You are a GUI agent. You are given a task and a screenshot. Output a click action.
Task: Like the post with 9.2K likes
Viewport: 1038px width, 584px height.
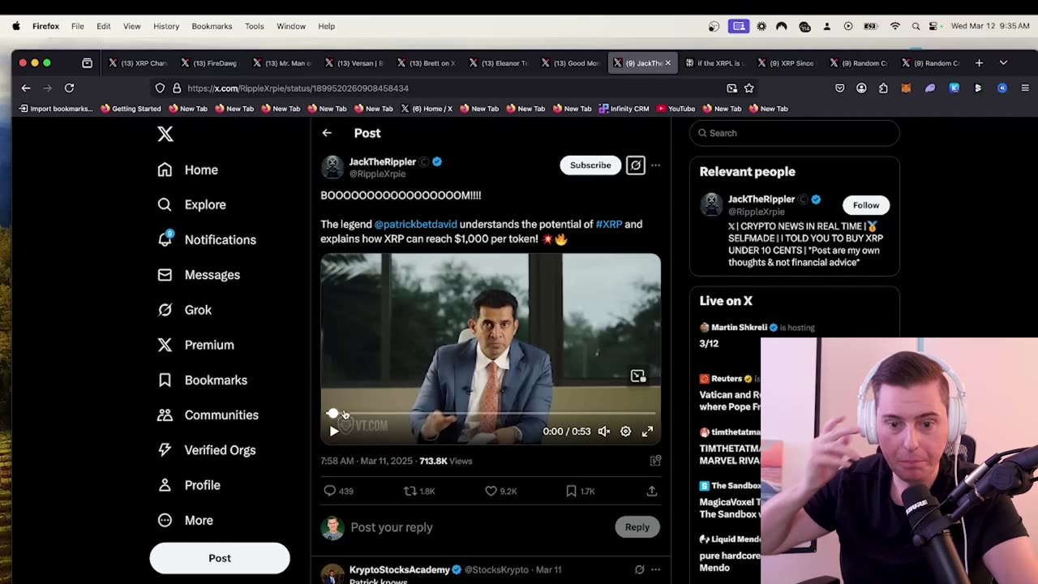pos(500,491)
